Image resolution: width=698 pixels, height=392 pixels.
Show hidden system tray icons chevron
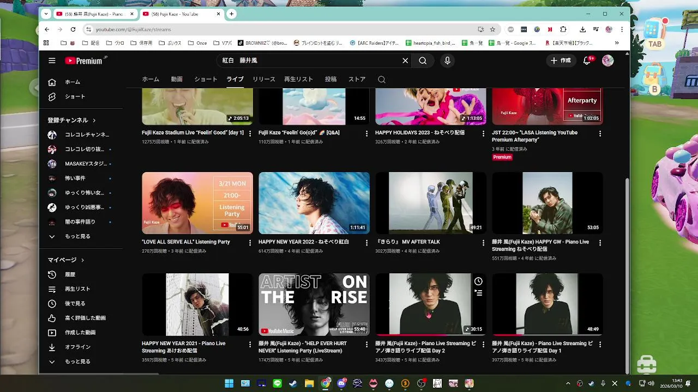[568, 383]
